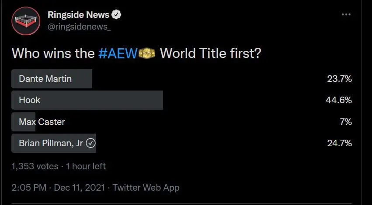Open the Twitter Web App source link
This screenshot has height=205, width=372.
(x=146, y=188)
